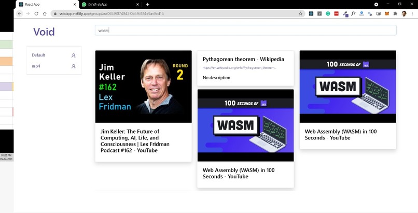The image size is (418, 213).
Task: Open the color picker eyedropper extension
Action: coord(345,14)
